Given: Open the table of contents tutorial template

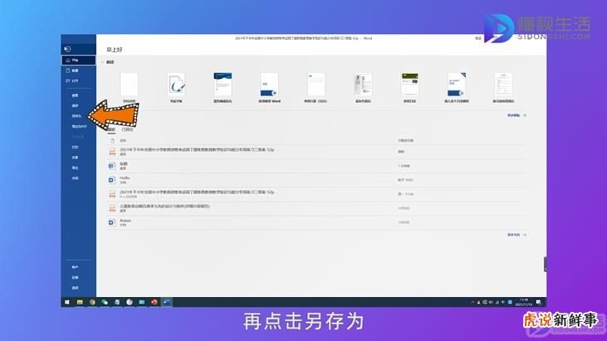Looking at the screenshot, I should pyautogui.click(x=457, y=85).
